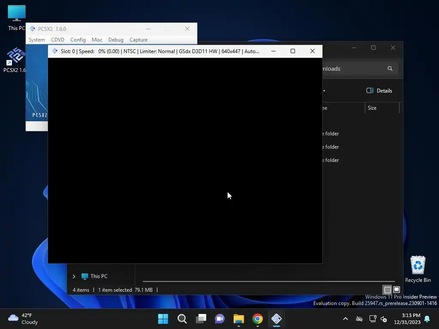Viewport: 439px width, 329px height.
Task: Click the PCSX2 taskbar icon
Action: coord(277,319)
